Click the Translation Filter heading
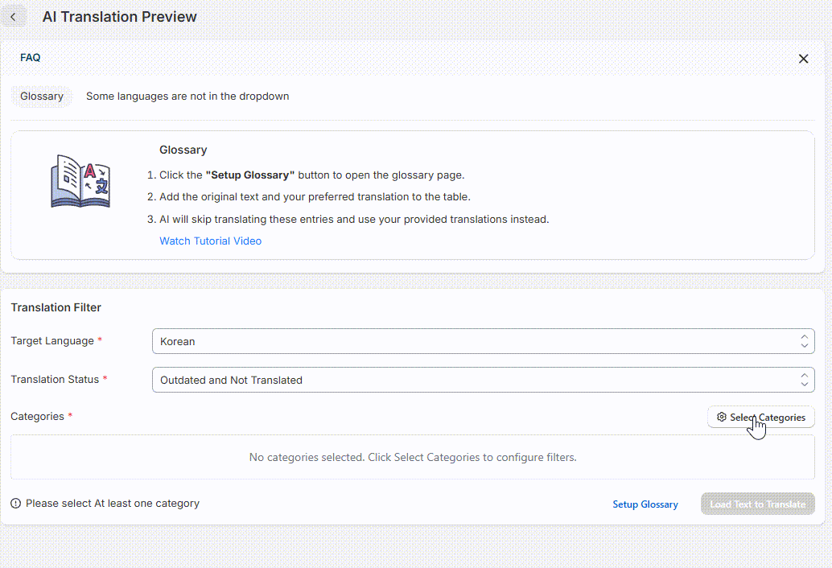 coord(56,307)
